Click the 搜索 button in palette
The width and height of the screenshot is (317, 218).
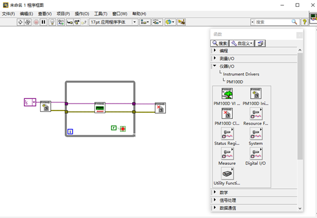[220, 43]
